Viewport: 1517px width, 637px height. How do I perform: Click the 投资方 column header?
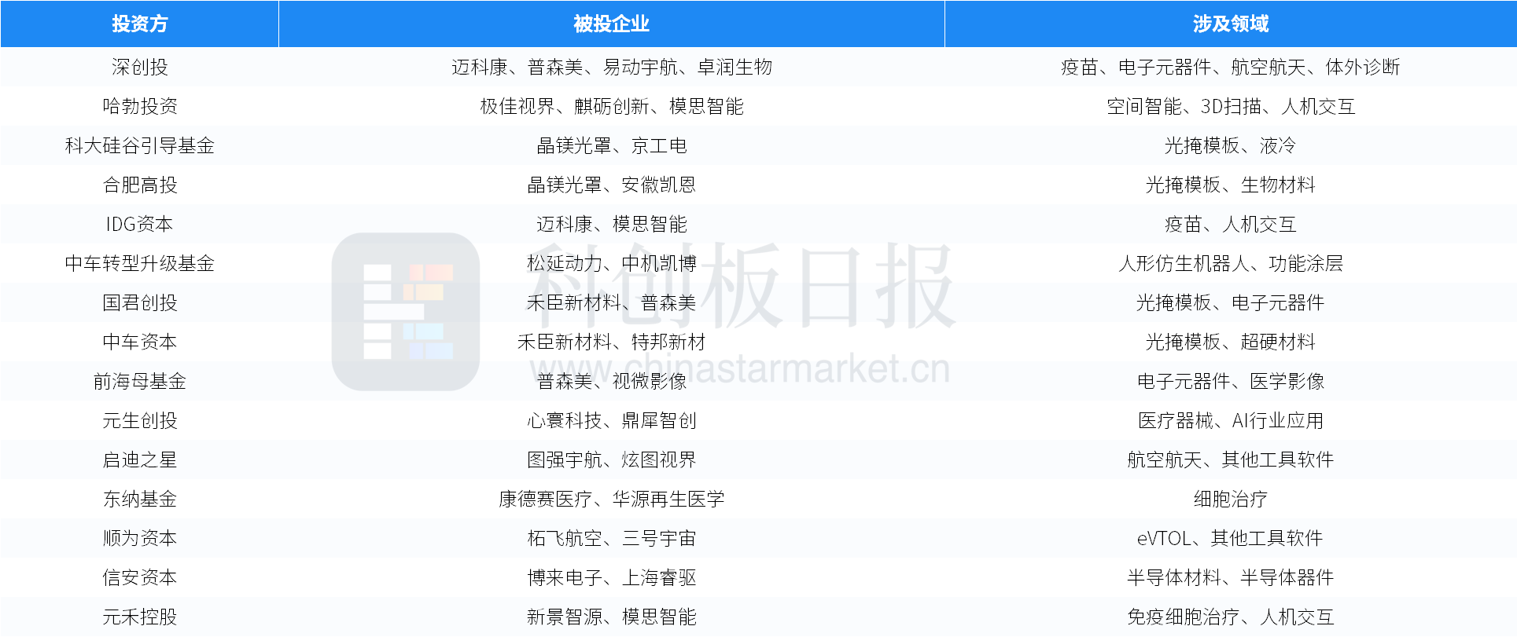139,24
